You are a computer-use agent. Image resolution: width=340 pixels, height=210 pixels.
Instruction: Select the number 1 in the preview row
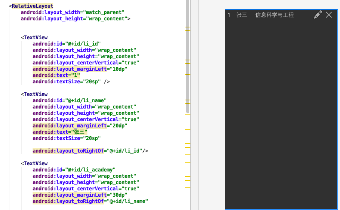click(229, 15)
